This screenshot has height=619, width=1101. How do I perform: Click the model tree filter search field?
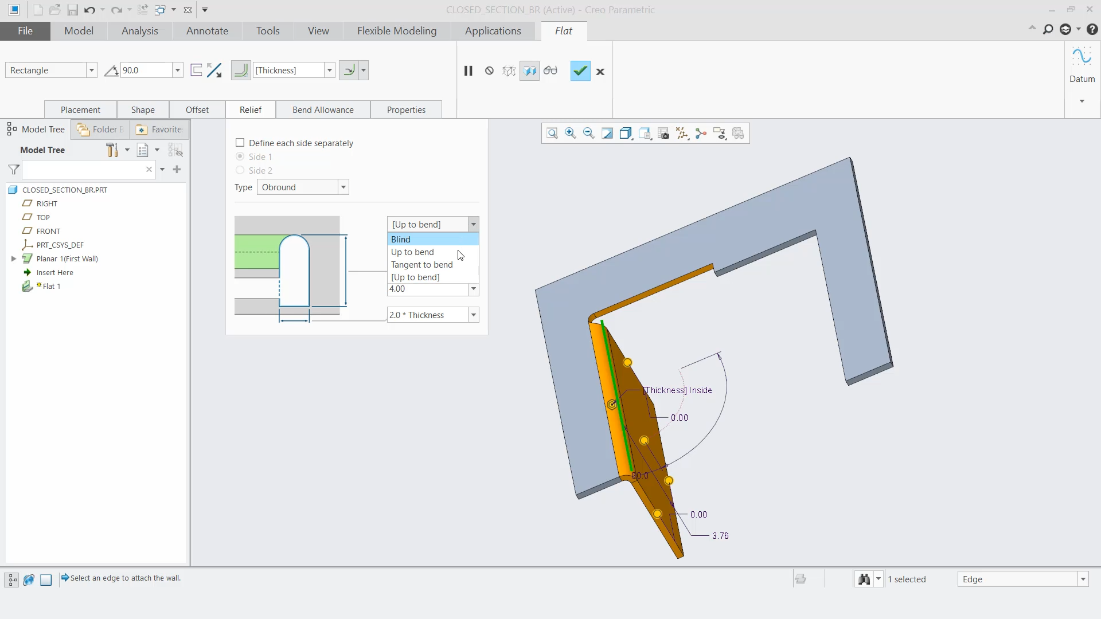point(84,170)
